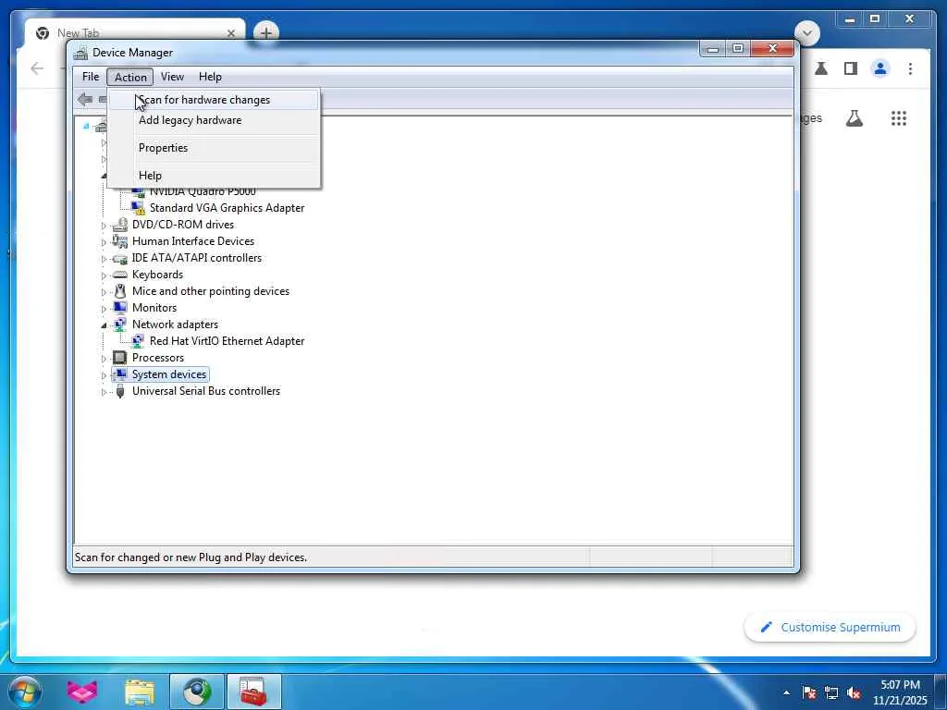Select Red Hat VirtIO Ethernet Adapter label
Screen dimensions: 947x710
tap(228, 341)
